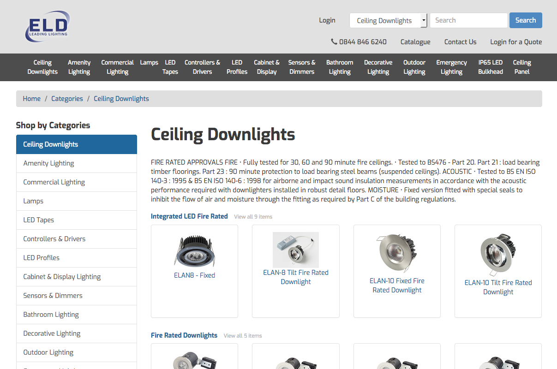The width and height of the screenshot is (557, 369).
Task: Open the ELAN8 Fixed product image
Action: [x=194, y=250]
